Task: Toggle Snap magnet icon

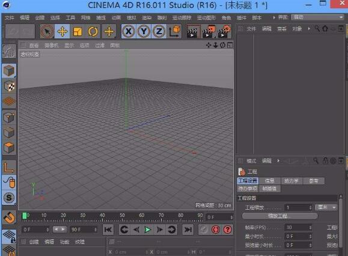Action: (9, 218)
